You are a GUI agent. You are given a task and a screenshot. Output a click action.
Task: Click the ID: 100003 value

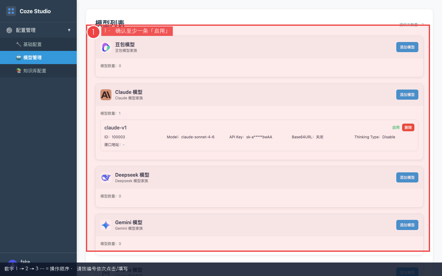point(114,137)
